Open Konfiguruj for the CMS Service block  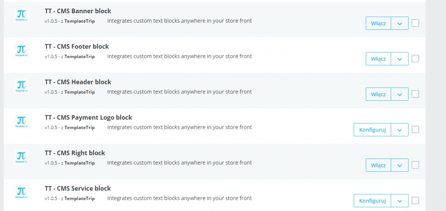point(372,201)
